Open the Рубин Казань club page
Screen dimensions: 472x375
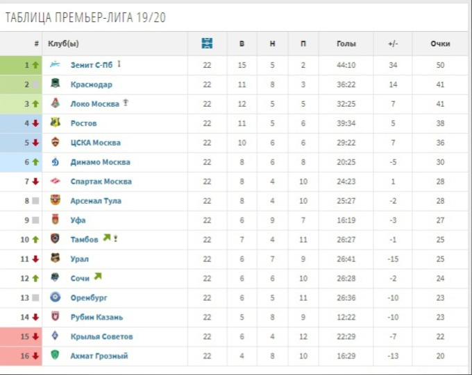click(96, 317)
